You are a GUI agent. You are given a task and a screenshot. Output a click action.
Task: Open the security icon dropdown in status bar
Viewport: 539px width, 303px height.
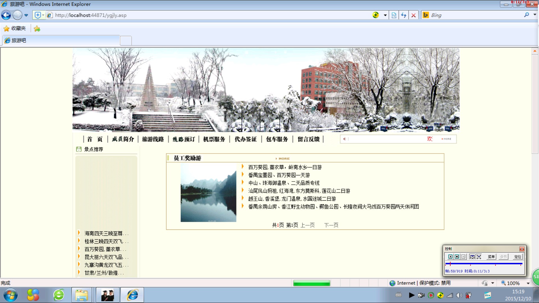(x=492, y=283)
